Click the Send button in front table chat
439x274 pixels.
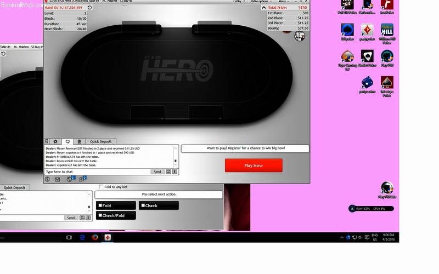coord(157,172)
